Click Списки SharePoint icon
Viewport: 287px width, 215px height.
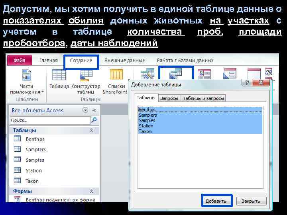coord(115,82)
